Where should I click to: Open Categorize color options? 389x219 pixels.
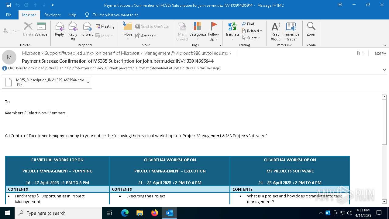pyautogui.click(x=198, y=31)
